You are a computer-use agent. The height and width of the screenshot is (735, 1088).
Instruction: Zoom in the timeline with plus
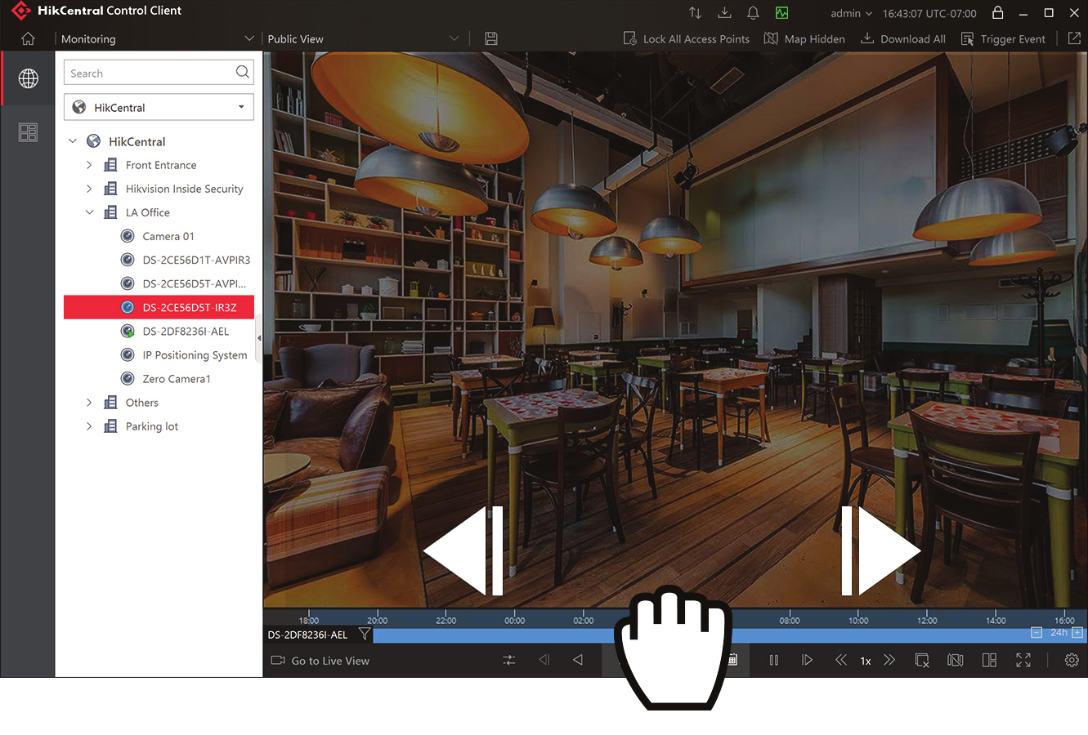[1077, 633]
